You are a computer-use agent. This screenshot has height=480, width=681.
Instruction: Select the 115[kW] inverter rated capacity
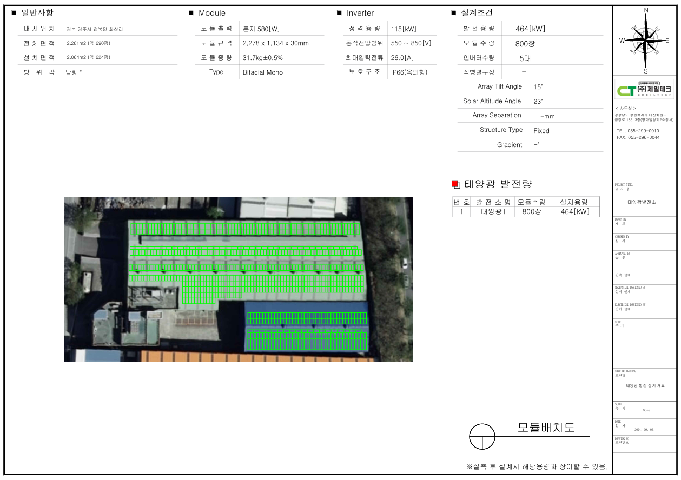pyautogui.click(x=404, y=29)
